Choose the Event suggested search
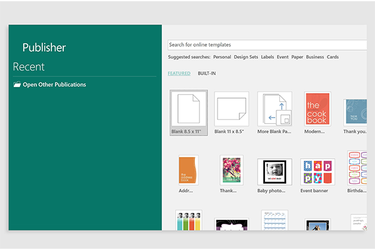This screenshot has height=250, width=375. [282, 57]
